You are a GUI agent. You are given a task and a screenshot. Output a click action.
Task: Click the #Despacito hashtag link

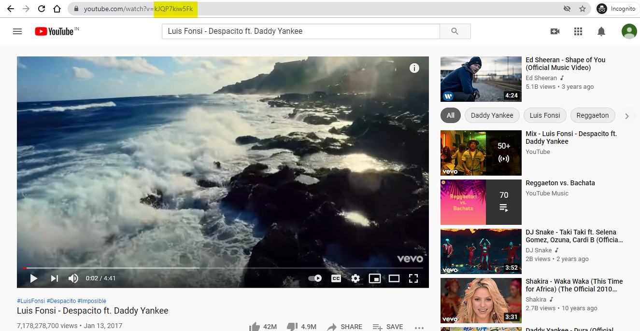tap(61, 301)
